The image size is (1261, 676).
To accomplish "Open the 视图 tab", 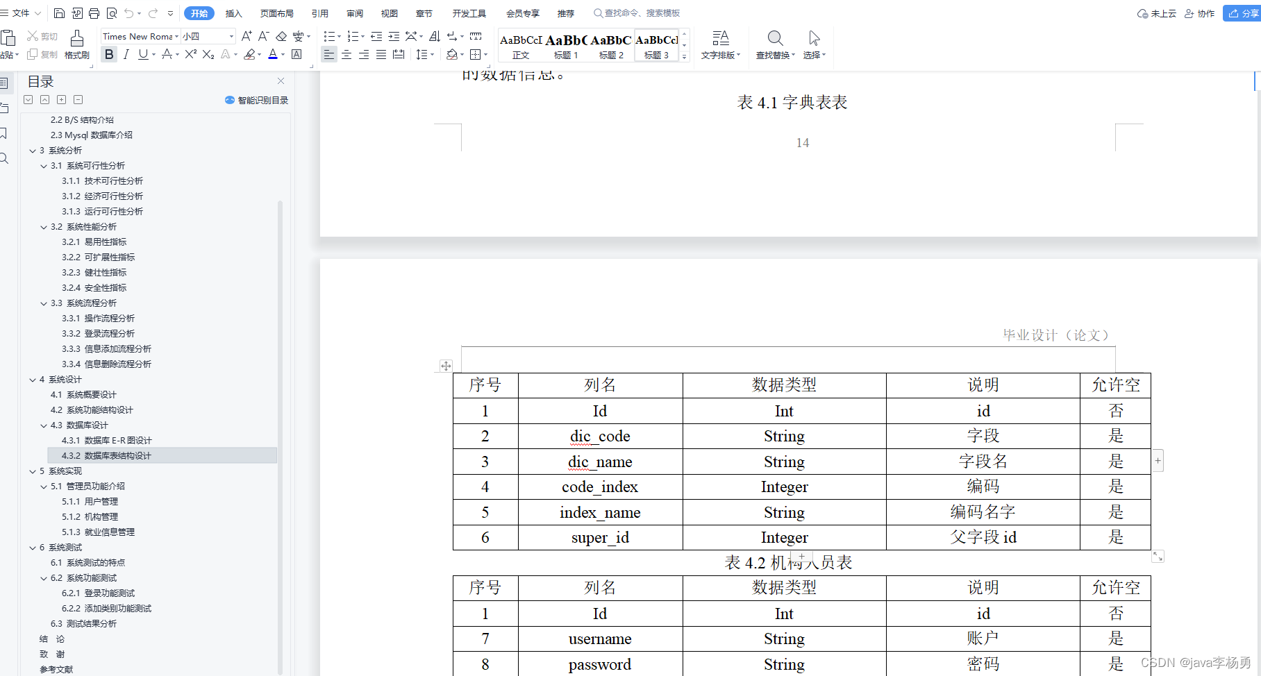I will click(x=390, y=13).
